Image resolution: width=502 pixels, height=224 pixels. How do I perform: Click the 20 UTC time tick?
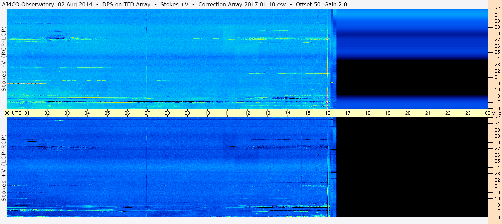[408, 113]
